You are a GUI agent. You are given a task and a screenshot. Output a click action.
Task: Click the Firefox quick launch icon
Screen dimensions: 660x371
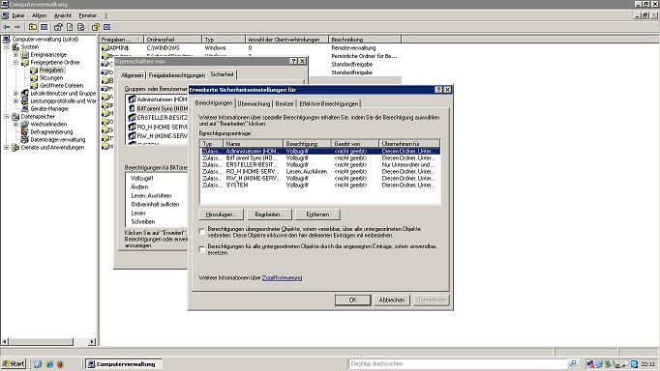pyautogui.click(x=60, y=364)
